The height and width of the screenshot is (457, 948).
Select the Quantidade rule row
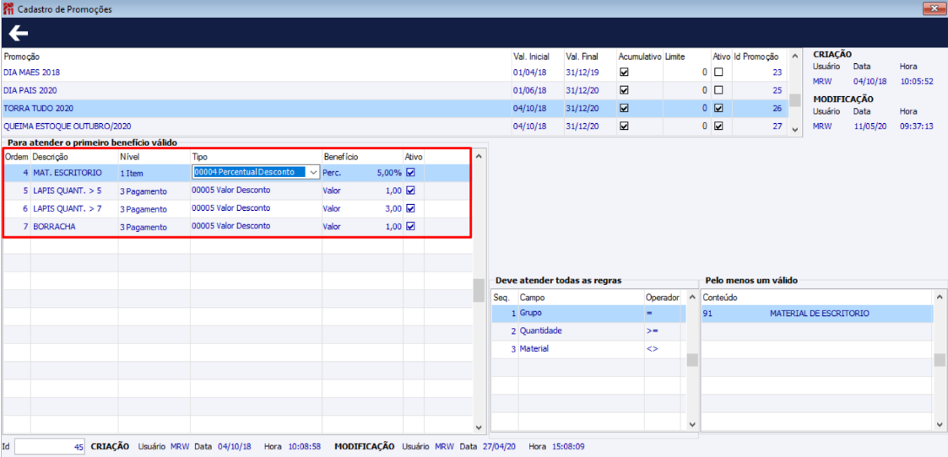pos(588,331)
